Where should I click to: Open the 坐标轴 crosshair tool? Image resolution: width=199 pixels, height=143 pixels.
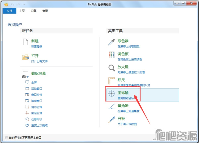pos(123,93)
